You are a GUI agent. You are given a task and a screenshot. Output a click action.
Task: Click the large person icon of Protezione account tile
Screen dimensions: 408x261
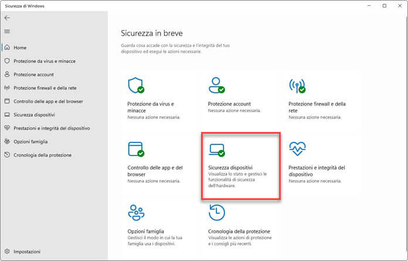[x=216, y=85]
